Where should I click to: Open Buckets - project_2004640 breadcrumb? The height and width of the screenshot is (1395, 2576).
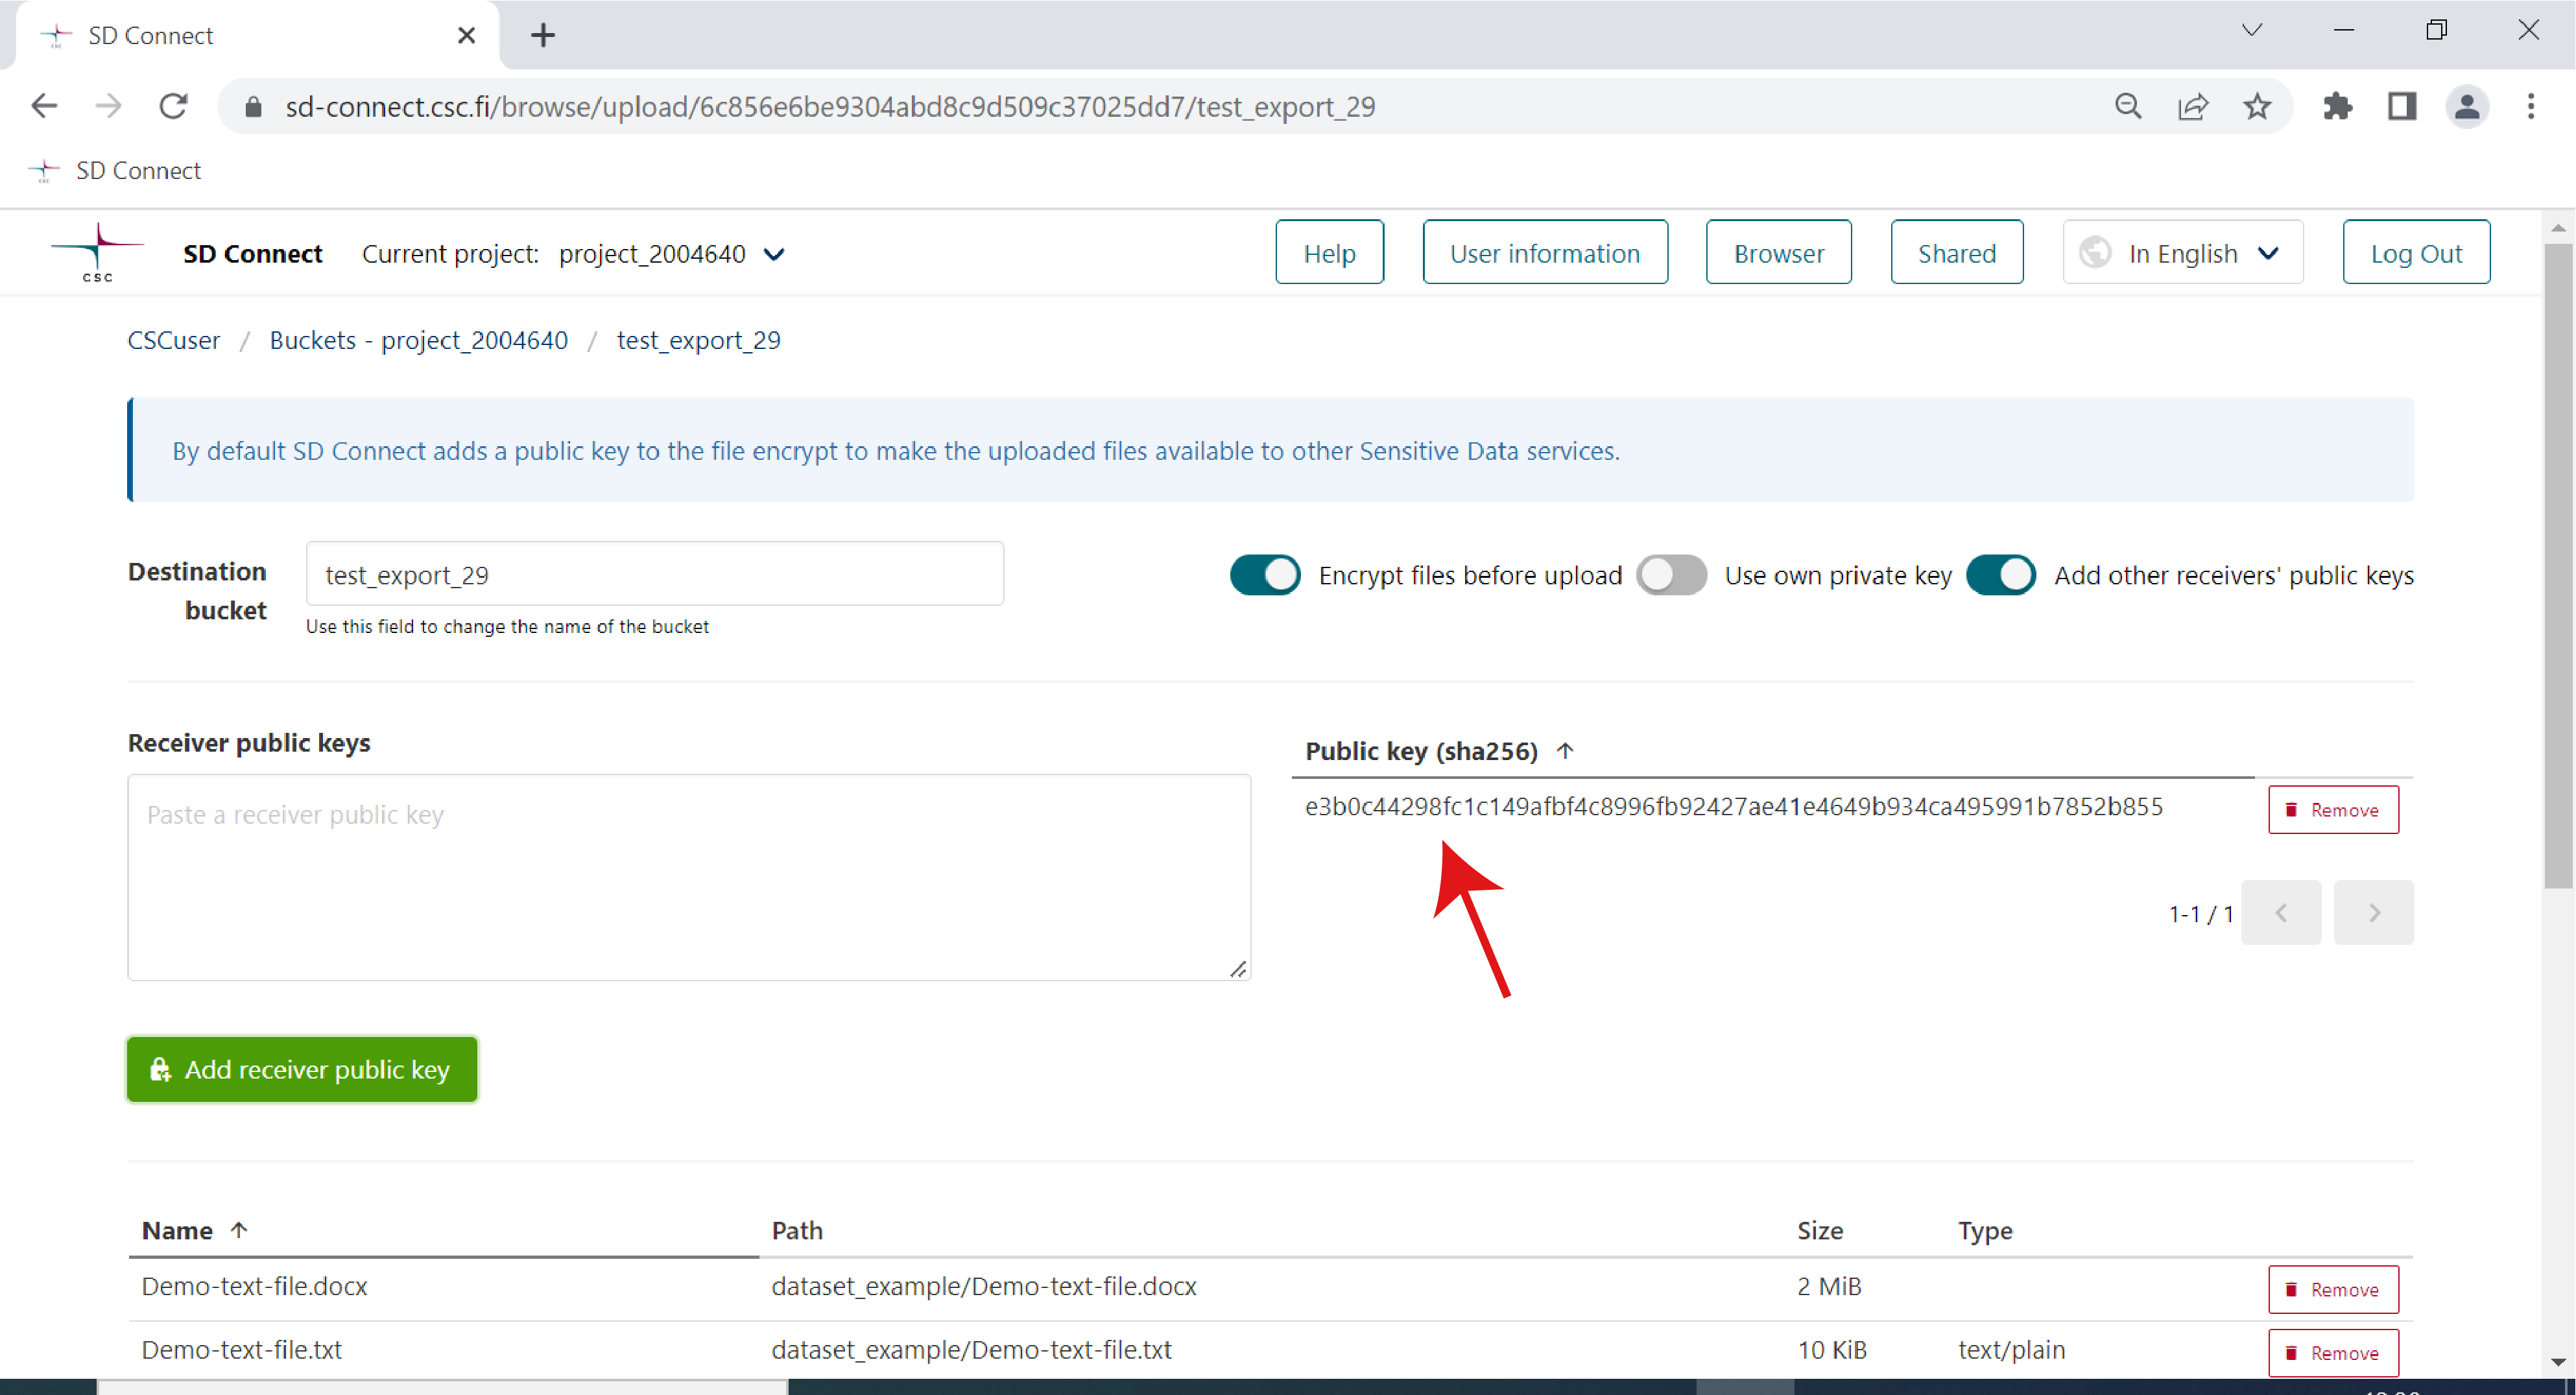(x=418, y=340)
